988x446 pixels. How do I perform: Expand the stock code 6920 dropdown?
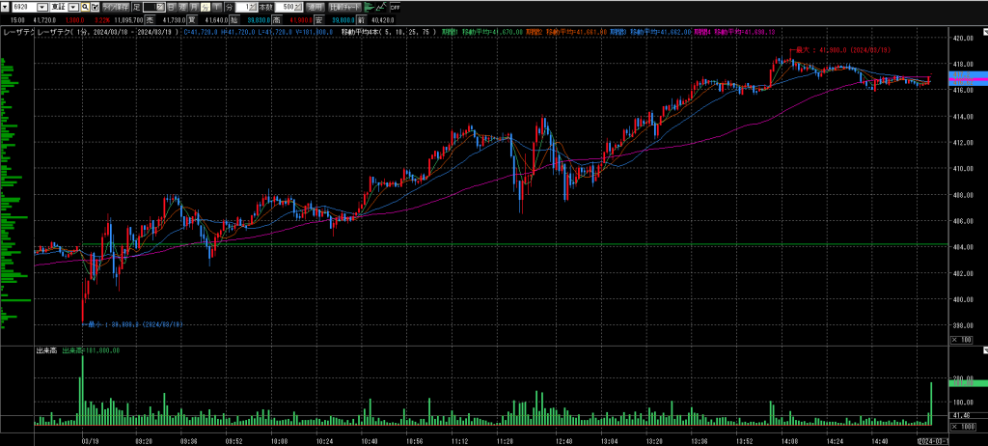39,7
